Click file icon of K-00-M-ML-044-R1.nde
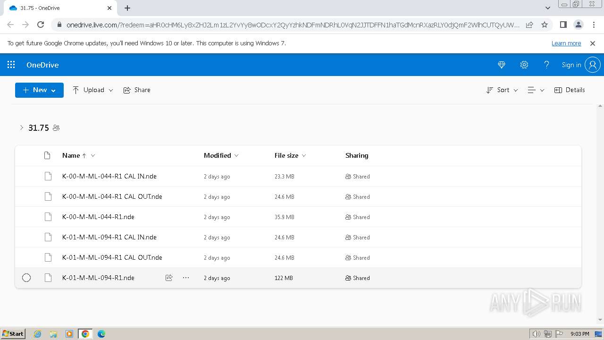The image size is (604, 340). (48, 217)
